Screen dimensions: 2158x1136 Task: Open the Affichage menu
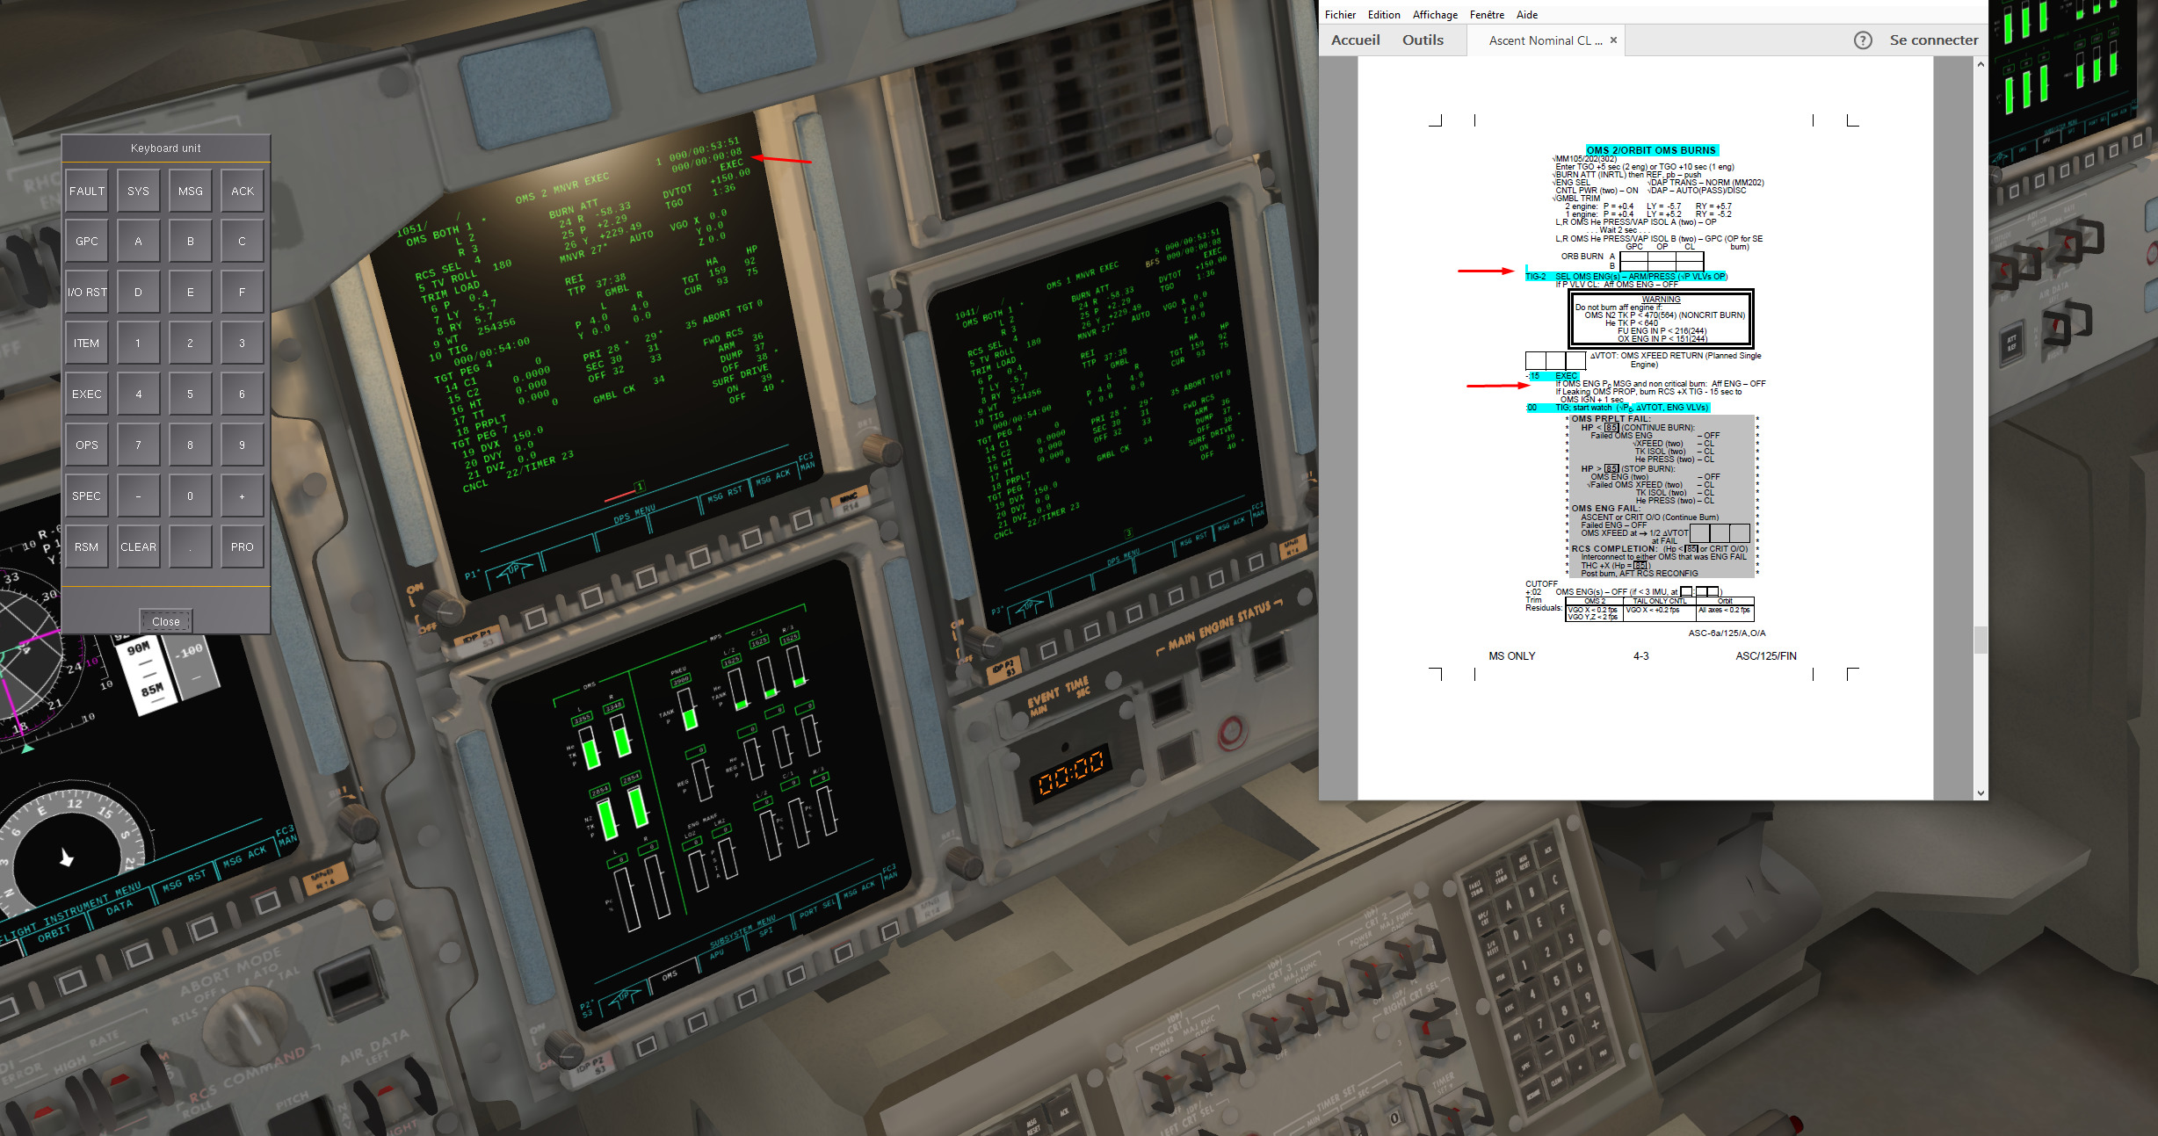pos(1435,14)
